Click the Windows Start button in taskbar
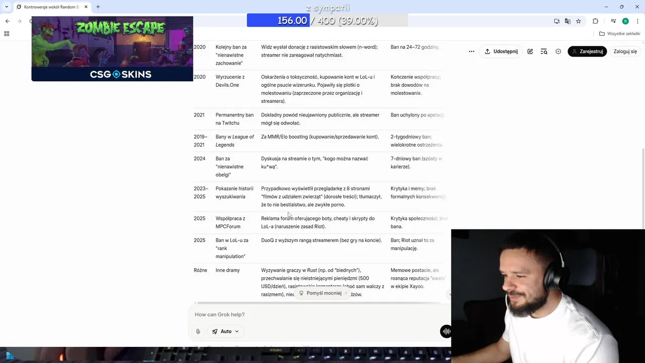This screenshot has width=645, height=363. pyautogui.click(x=10, y=356)
